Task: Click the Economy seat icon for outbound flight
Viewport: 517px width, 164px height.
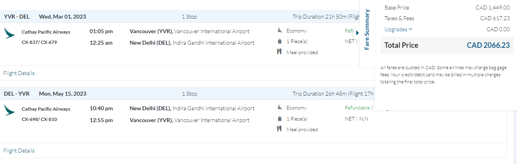Action: pyautogui.click(x=279, y=30)
